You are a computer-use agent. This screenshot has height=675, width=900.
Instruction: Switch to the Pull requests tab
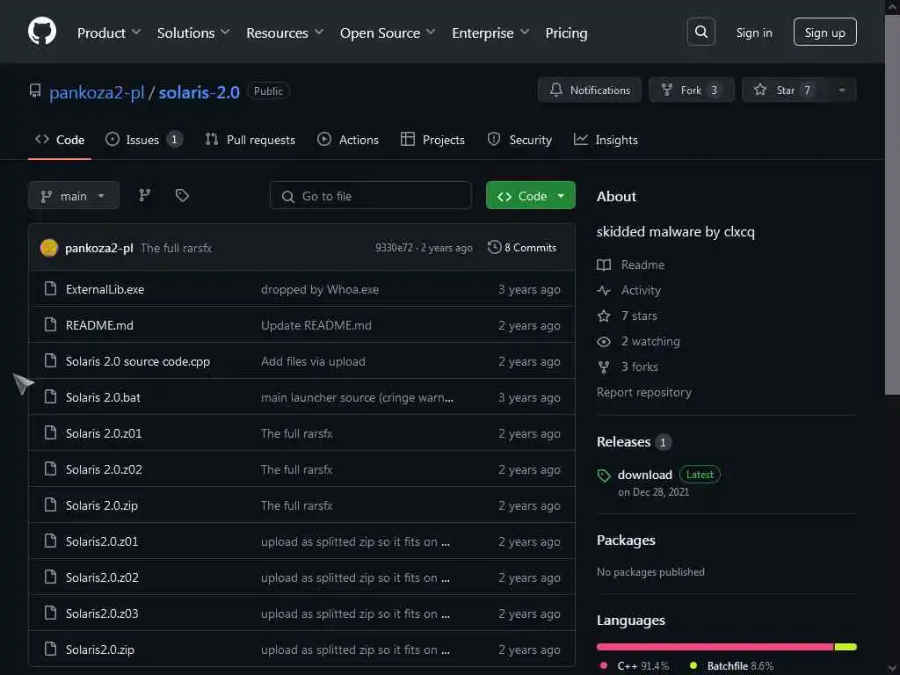tap(250, 140)
